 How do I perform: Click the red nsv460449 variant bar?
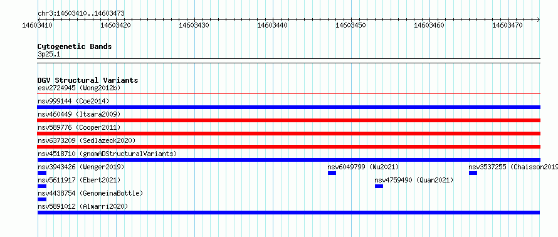click(x=289, y=120)
